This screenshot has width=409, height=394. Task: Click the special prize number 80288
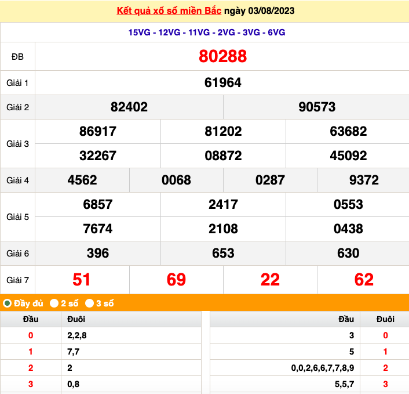pyautogui.click(x=222, y=56)
